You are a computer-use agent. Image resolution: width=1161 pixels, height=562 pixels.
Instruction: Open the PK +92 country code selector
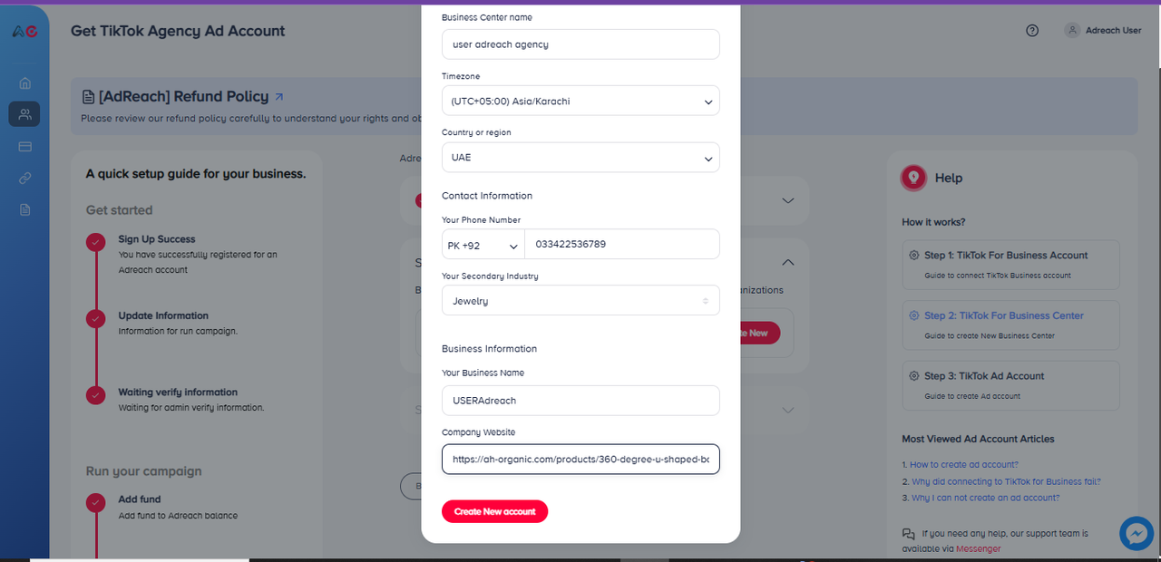483,245
